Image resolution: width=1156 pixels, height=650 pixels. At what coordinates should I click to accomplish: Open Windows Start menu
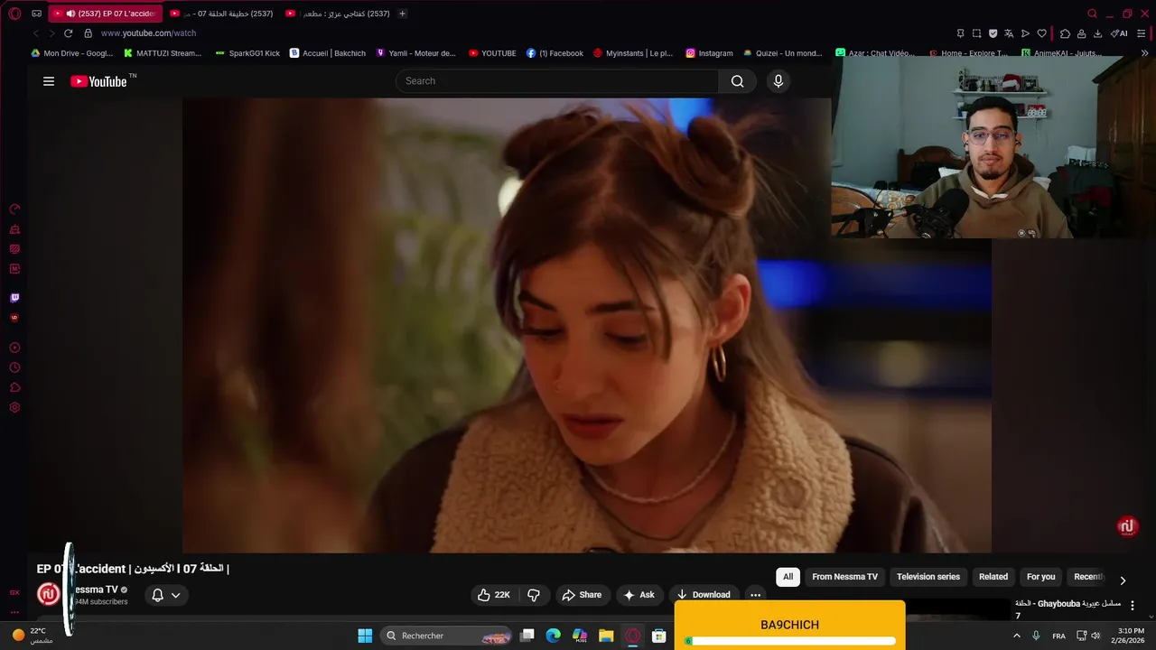(x=365, y=636)
